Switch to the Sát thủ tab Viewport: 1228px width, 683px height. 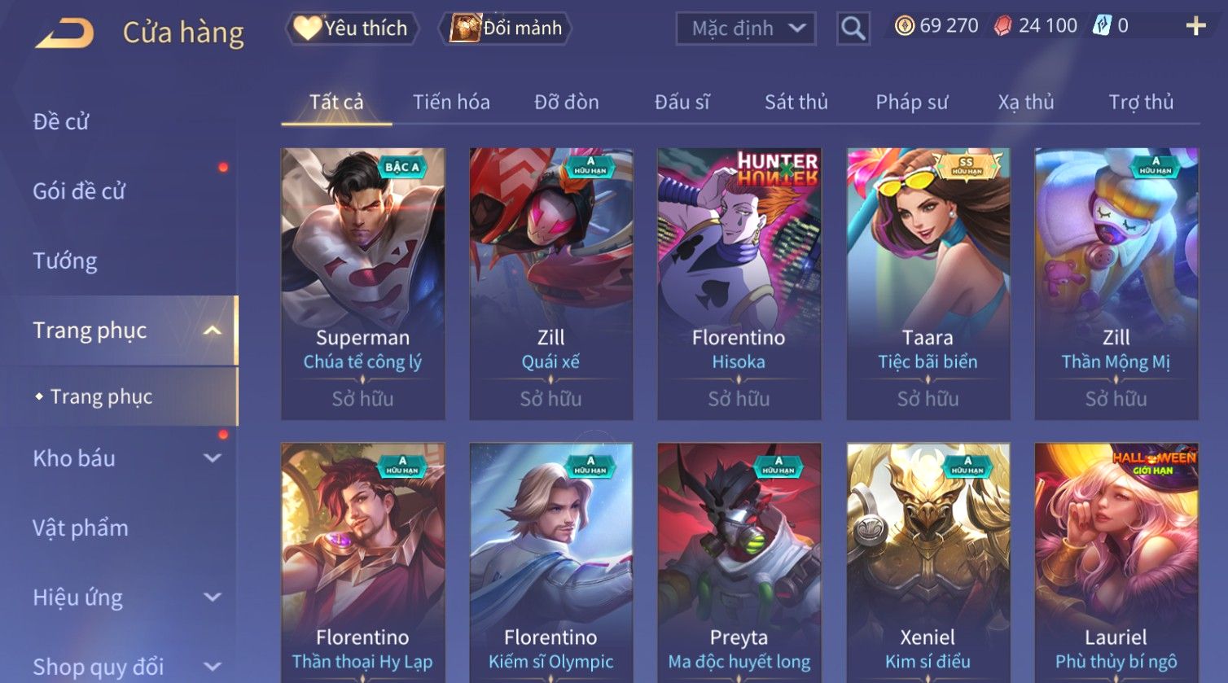pos(796,102)
